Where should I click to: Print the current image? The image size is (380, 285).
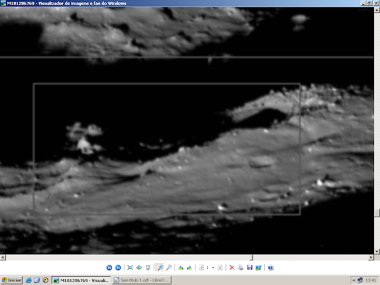pos(240,268)
